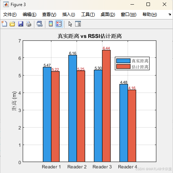The image size is (173, 173).
Task: Click the New Figure icon
Action: [x=4, y=24]
